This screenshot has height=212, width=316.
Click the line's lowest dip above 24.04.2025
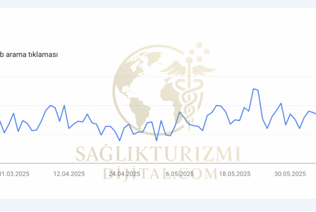(x=120, y=140)
